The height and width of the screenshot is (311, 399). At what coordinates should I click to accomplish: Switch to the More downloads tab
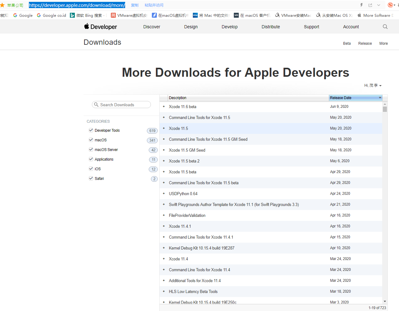pos(383,43)
